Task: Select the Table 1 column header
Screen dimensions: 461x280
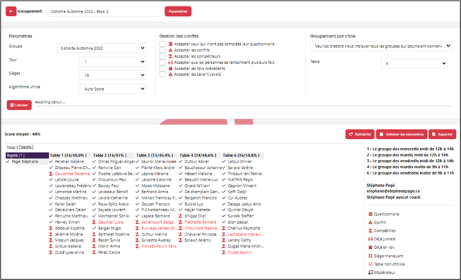Action: pyautogui.click(x=69, y=155)
